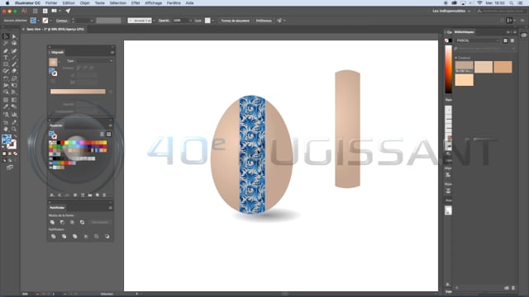Select the Magic Wand tool

click(6, 44)
